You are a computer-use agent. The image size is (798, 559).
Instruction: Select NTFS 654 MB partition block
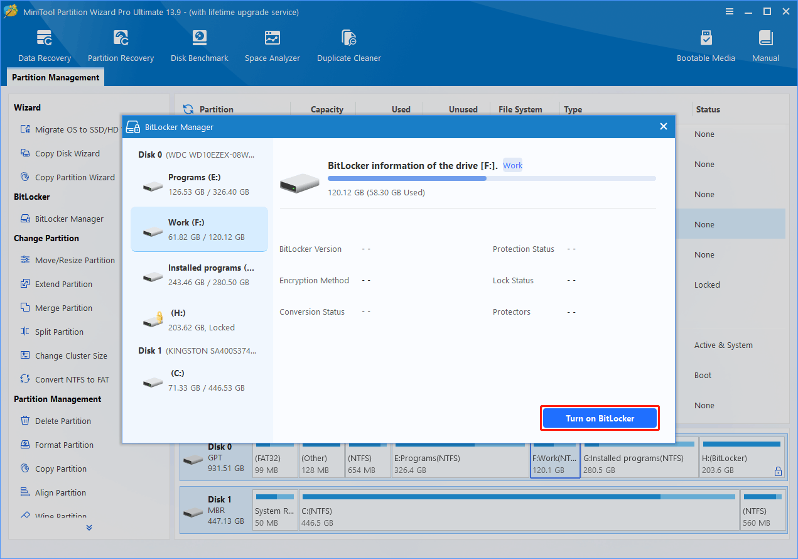369,459
